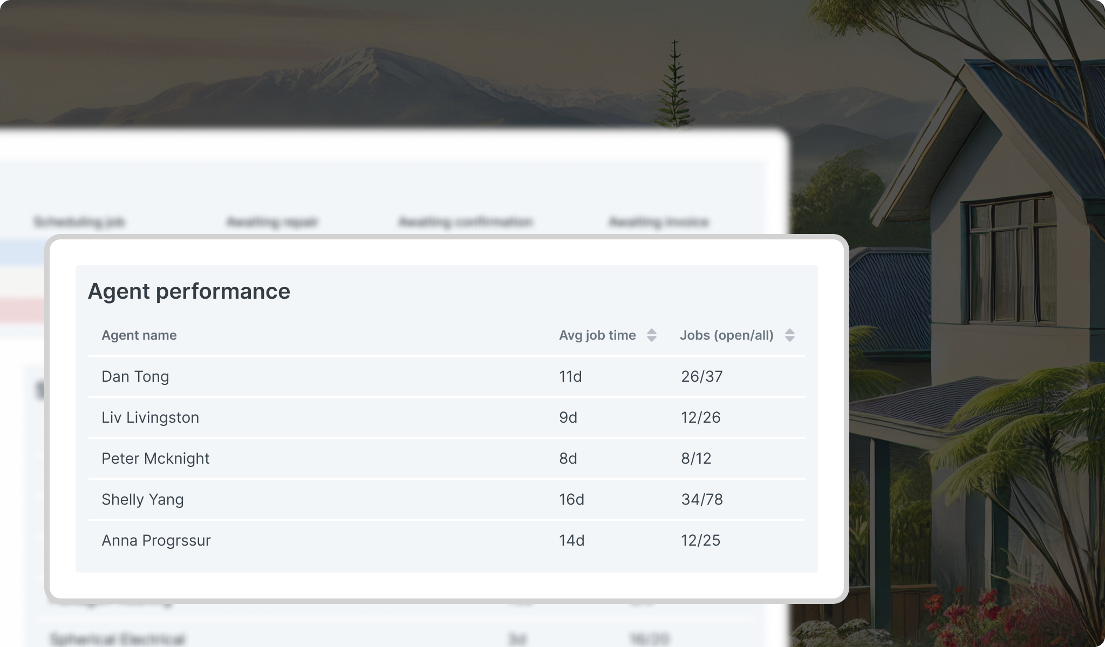Screen dimensions: 1105x647
Task: Click the Avg job time header text
Action: click(597, 335)
